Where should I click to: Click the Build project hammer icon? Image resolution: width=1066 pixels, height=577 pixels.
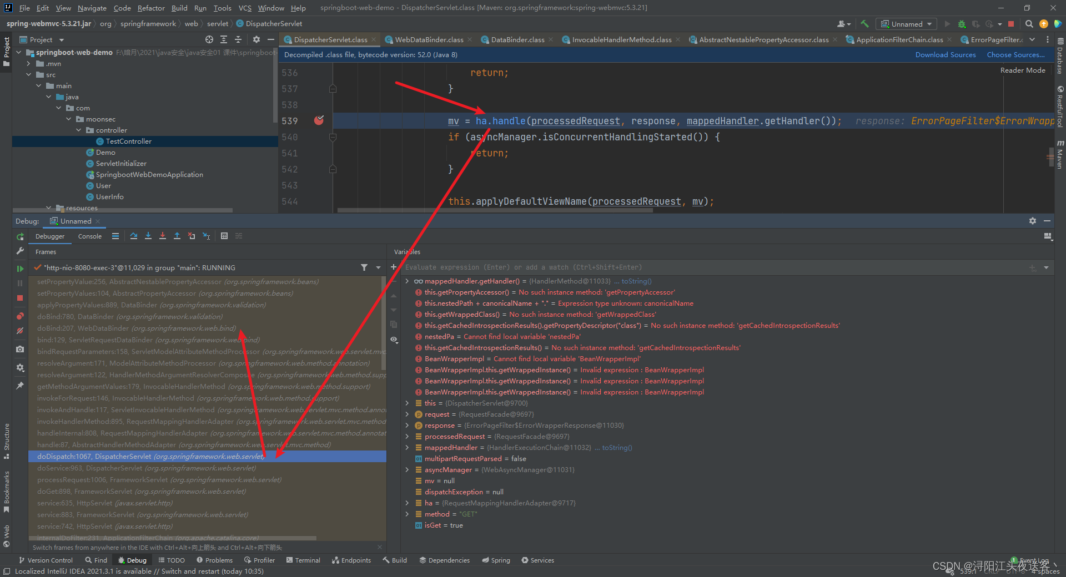(x=864, y=24)
